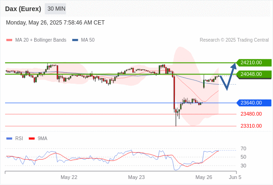Click the May 26 axis date

pos(204,177)
